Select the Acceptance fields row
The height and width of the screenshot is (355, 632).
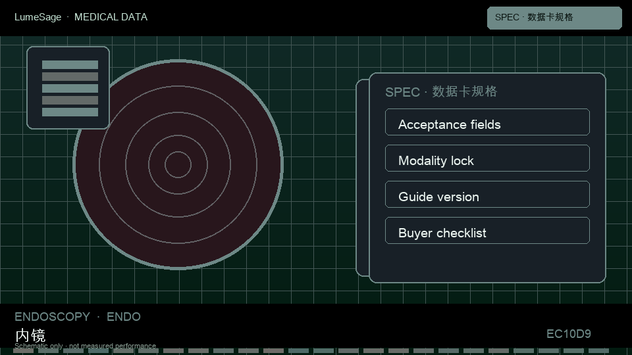487,122
